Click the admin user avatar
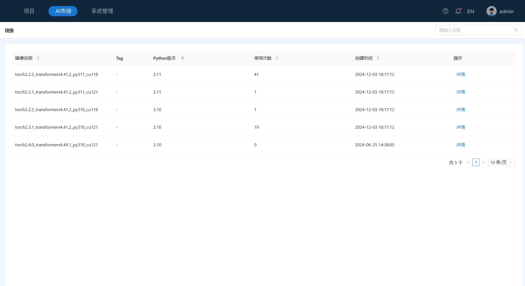 491,11
